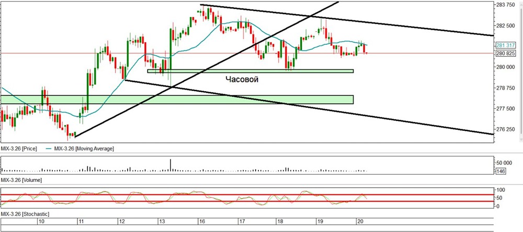Click date 19 on the time axis
Screen dimensions: 523x232
320,221
